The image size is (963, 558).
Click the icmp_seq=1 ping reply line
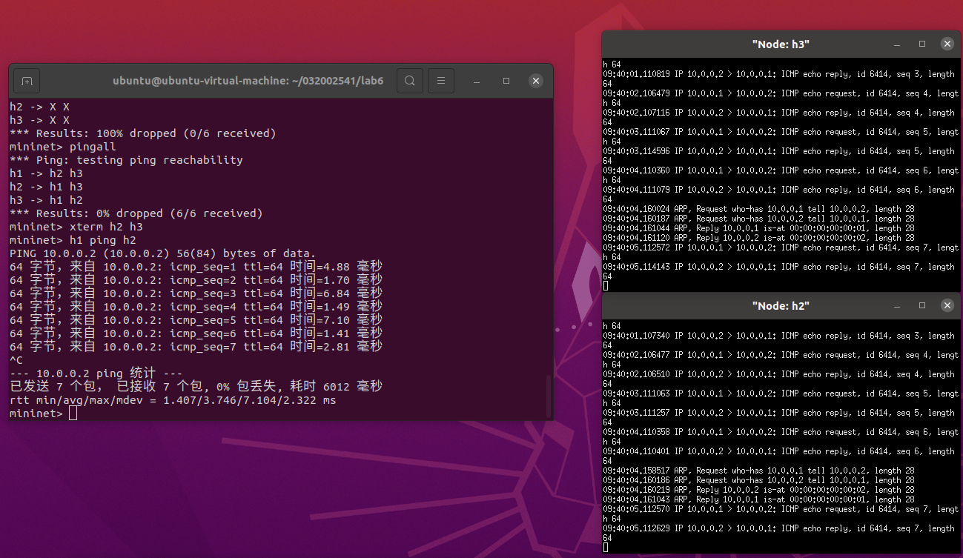196,267
